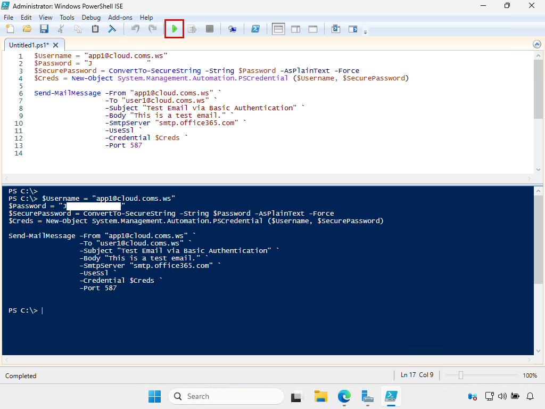Show script pane on top layout
The width and height of the screenshot is (545, 409).
pos(278,29)
